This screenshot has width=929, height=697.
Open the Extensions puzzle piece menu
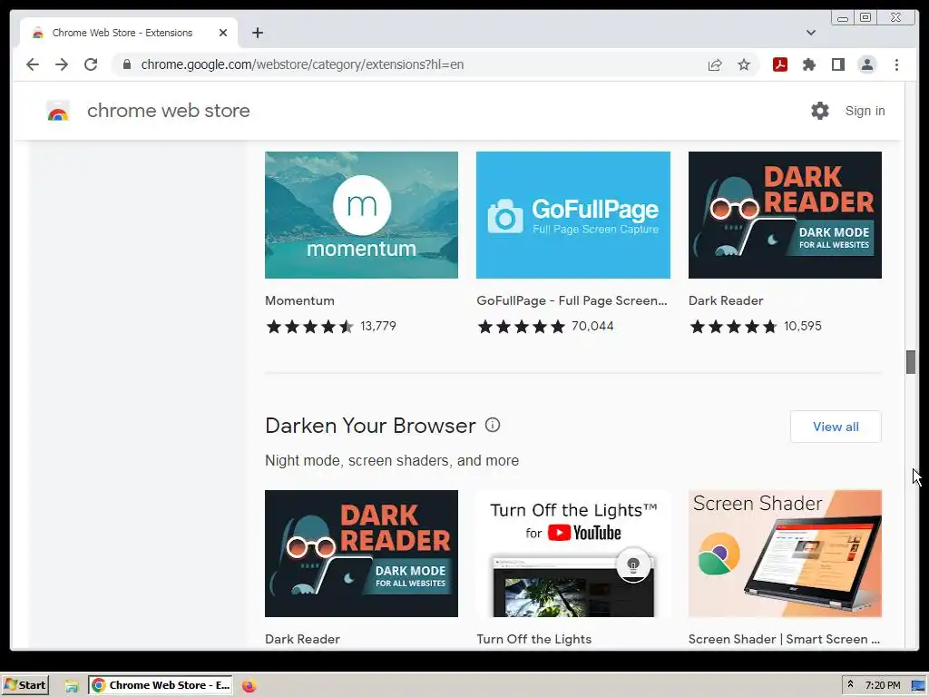(x=808, y=64)
